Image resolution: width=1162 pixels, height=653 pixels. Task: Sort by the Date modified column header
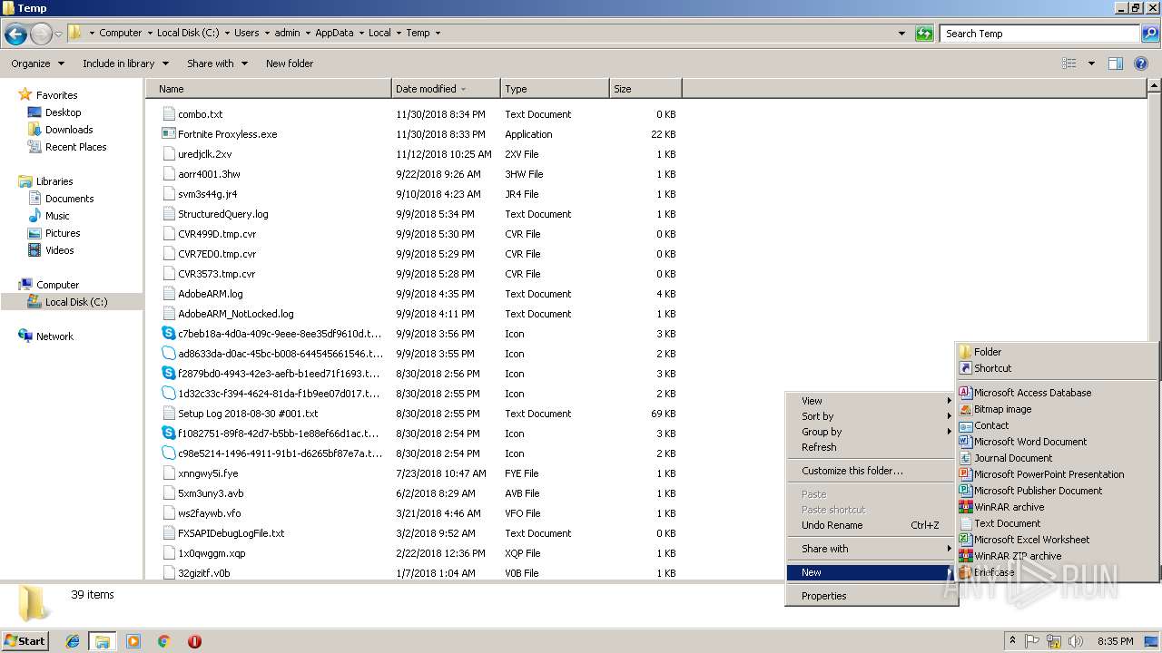(x=446, y=89)
